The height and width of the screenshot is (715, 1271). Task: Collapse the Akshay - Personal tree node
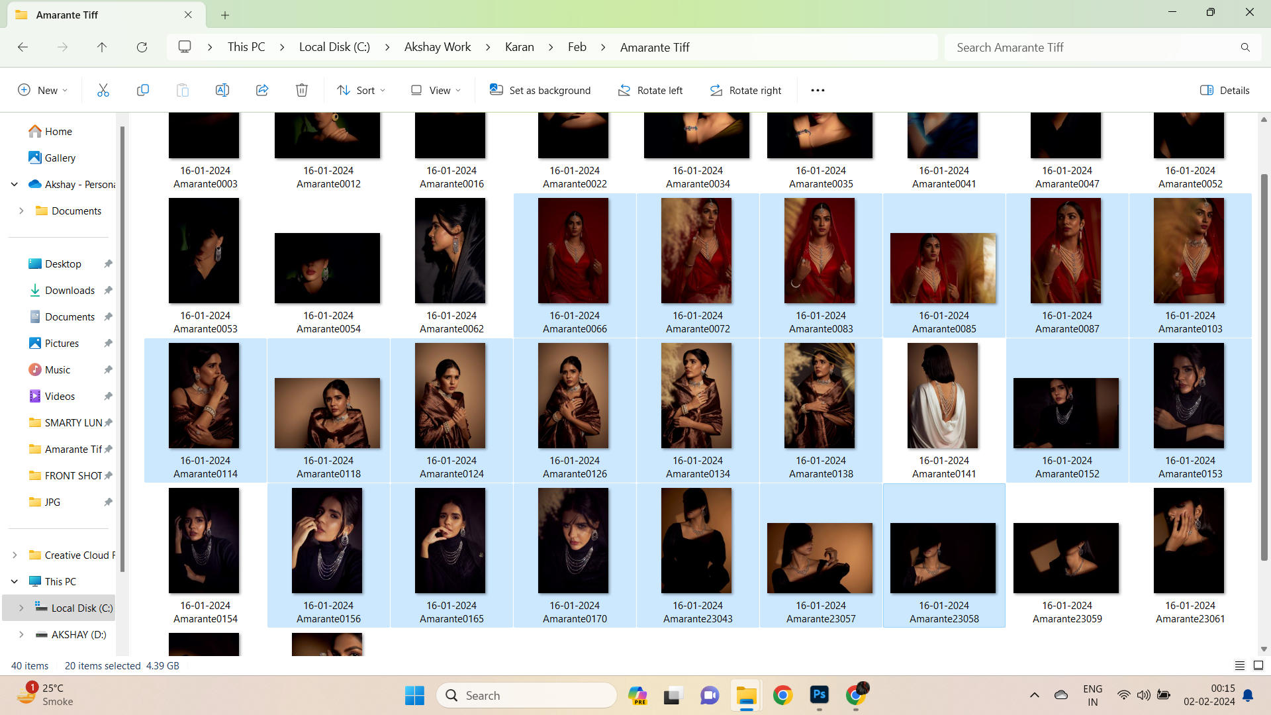tap(15, 184)
